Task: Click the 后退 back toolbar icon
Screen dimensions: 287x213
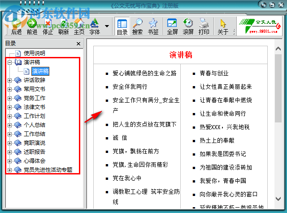Action: [16, 27]
